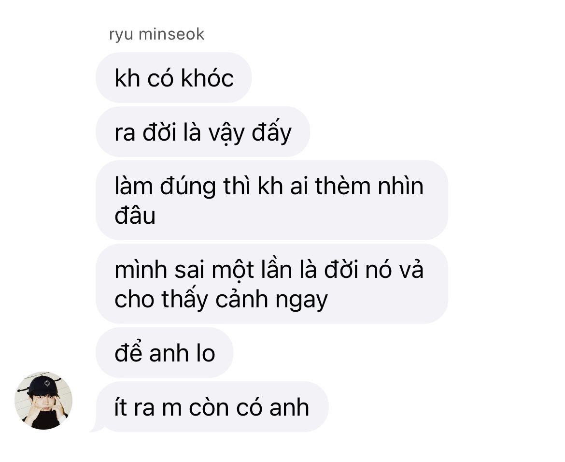Click 'làm đúng' at start of third bubble
This screenshot has height=462, width=565.
point(165,187)
